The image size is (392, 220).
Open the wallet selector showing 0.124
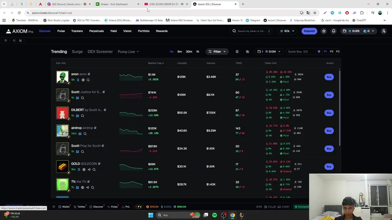[269, 52]
